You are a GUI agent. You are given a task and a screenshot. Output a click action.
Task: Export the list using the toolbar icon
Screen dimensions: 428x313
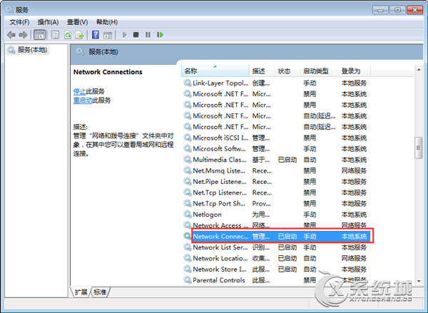point(80,35)
